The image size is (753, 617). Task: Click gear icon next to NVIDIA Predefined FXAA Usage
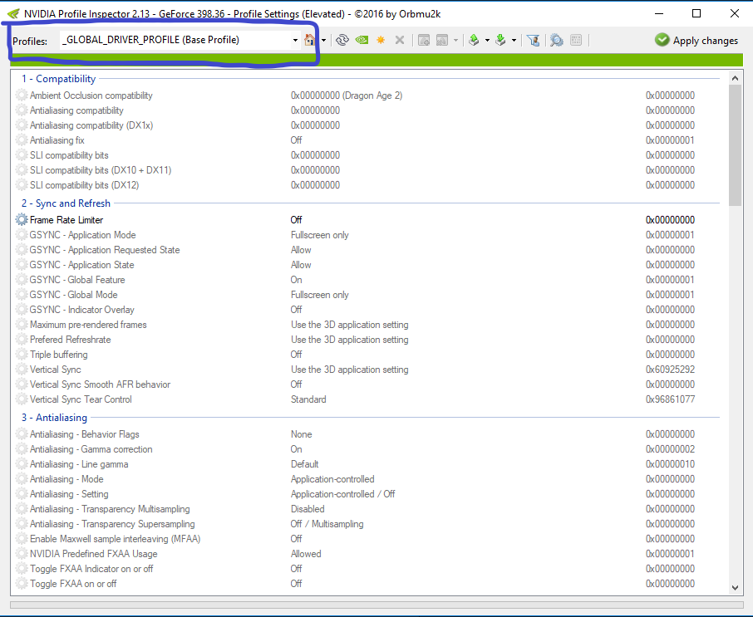pyautogui.click(x=22, y=554)
